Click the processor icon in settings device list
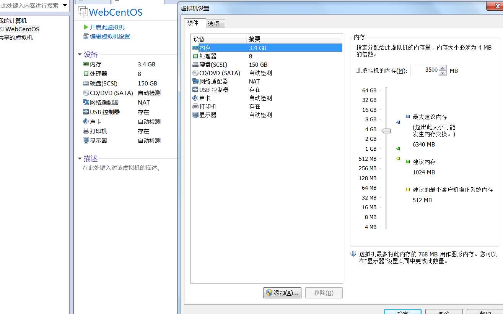 tap(195, 56)
